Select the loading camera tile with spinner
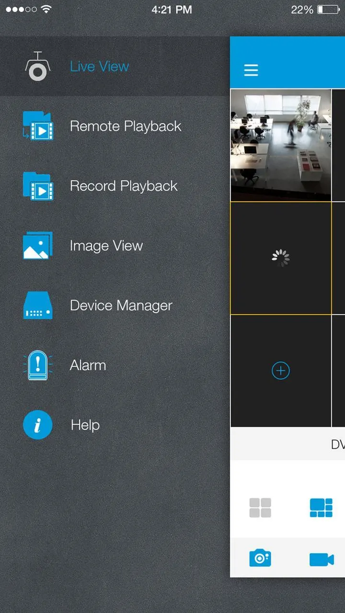This screenshot has height=613, width=345. tap(281, 258)
